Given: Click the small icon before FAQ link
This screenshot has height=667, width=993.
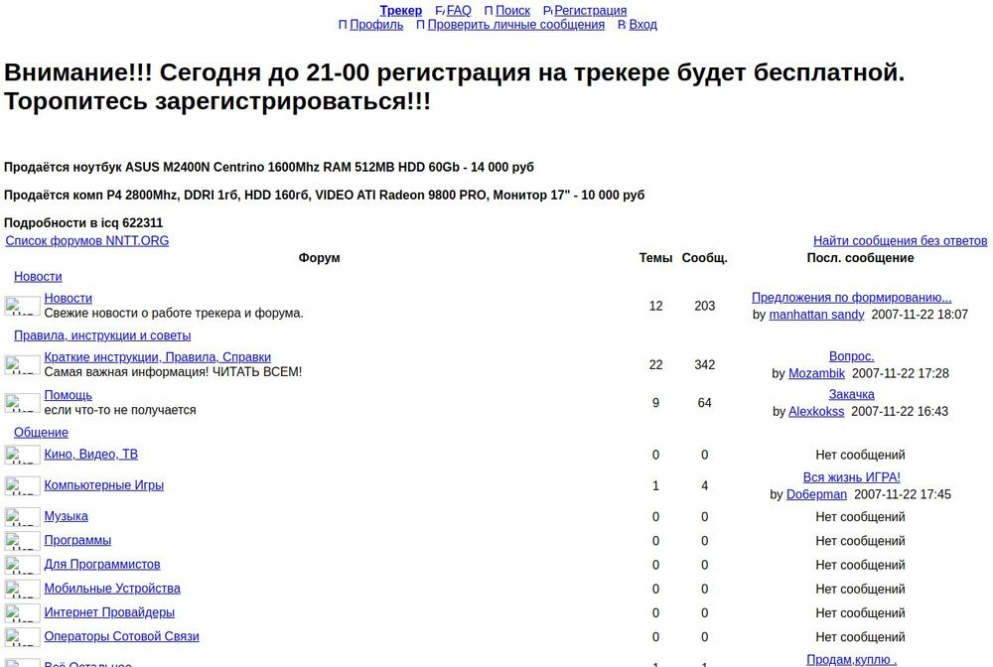Looking at the screenshot, I should (x=440, y=11).
